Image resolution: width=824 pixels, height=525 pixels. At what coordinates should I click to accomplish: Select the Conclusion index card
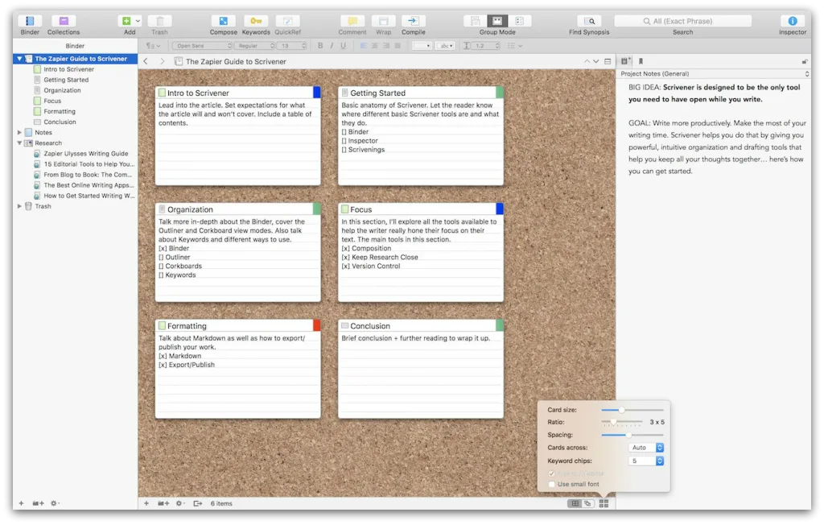pyautogui.click(x=420, y=369)
